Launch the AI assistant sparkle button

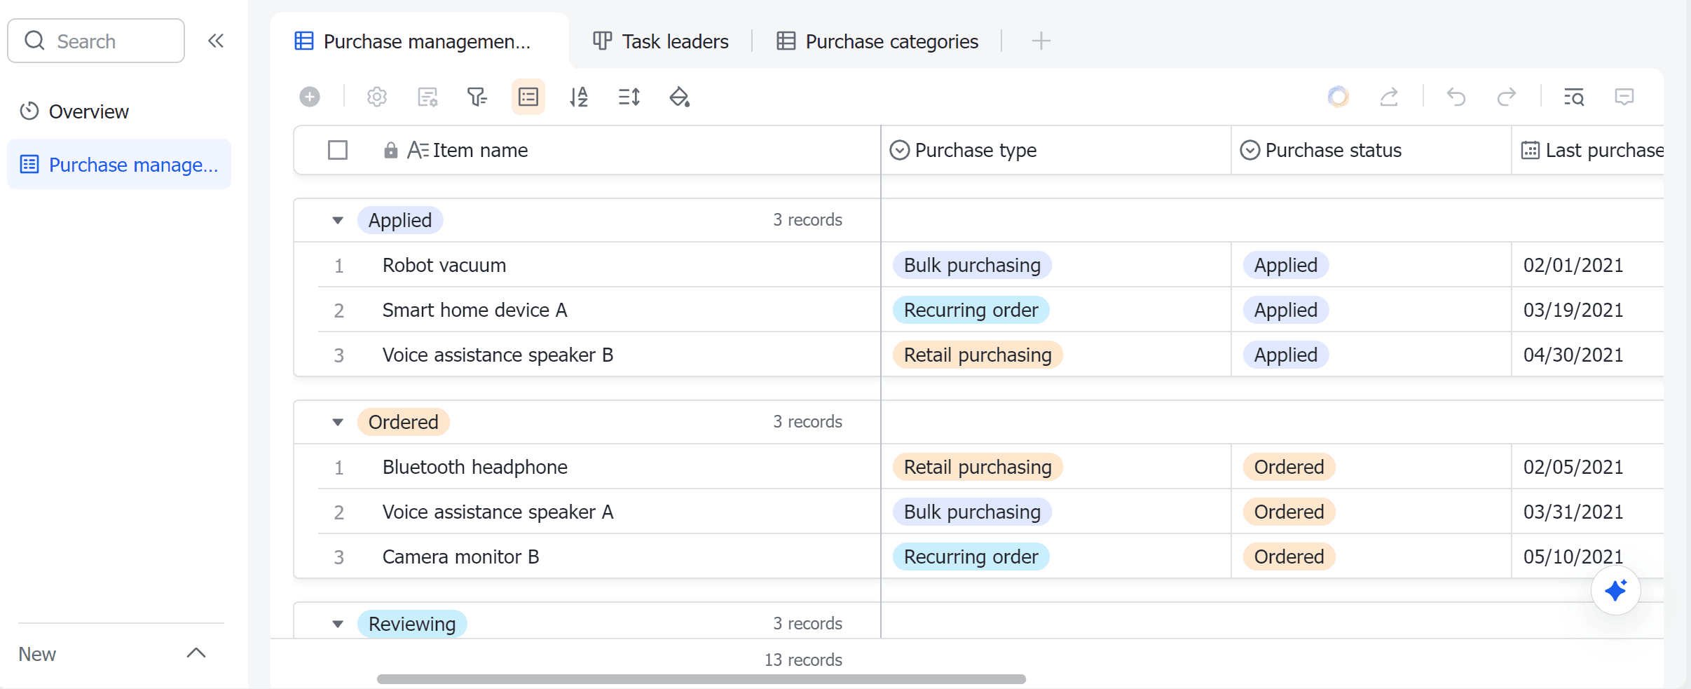point(1615,590)
